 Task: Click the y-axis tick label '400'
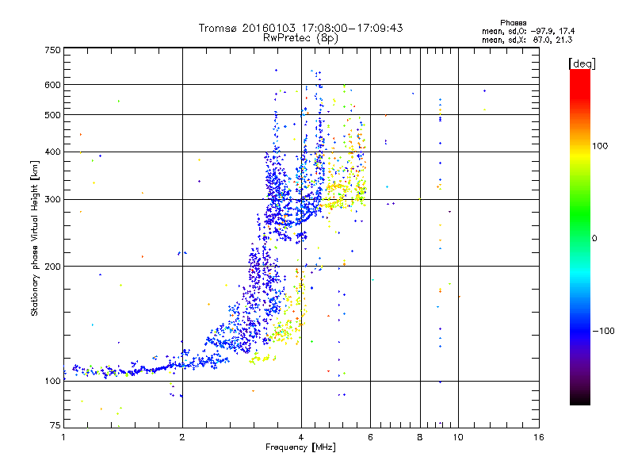tap(53, 152)
